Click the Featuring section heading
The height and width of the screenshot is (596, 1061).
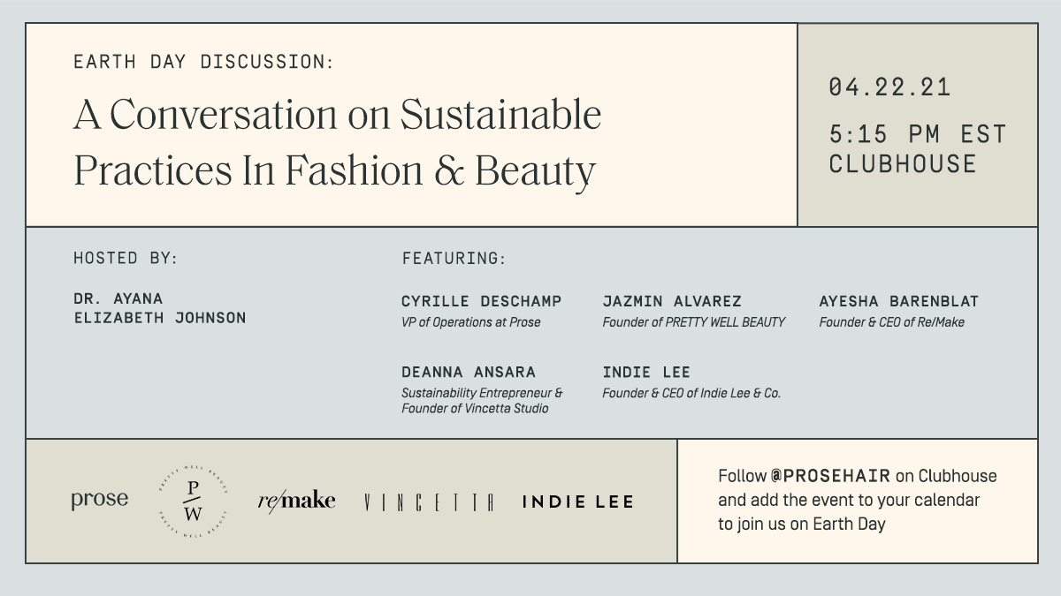454,259
